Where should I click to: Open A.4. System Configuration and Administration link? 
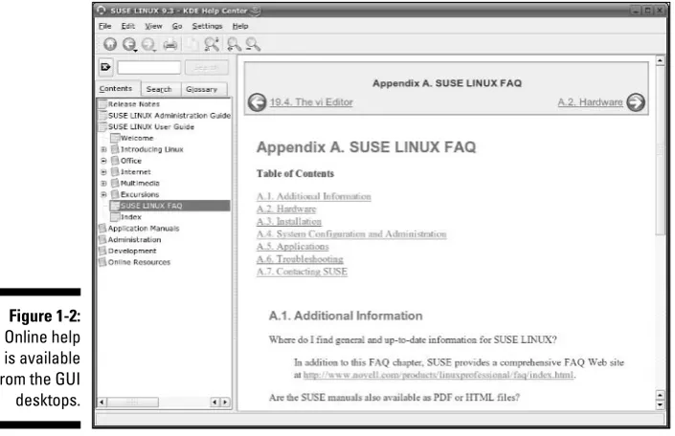(351, 234)
